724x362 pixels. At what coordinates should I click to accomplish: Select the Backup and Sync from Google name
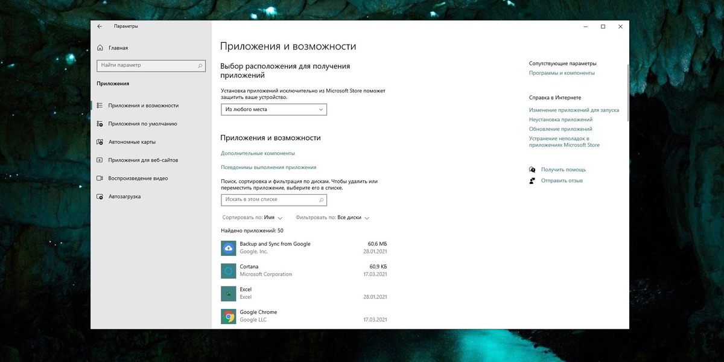pyautogui.click(x=275, y=244)
